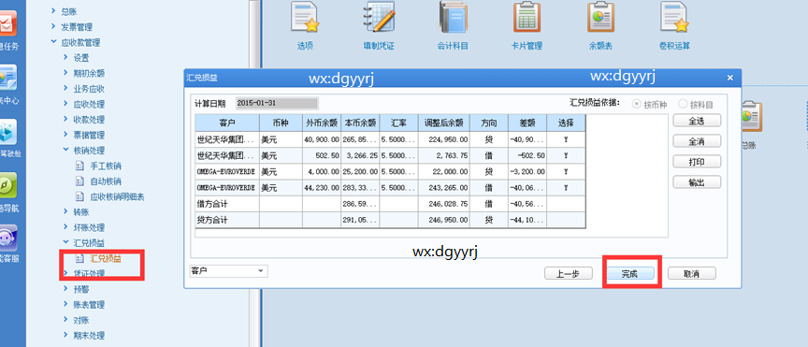The height and width of the screenshot is (347, 808).
Task: Select 业务应收 in the tree
Action: pos(89,89)
